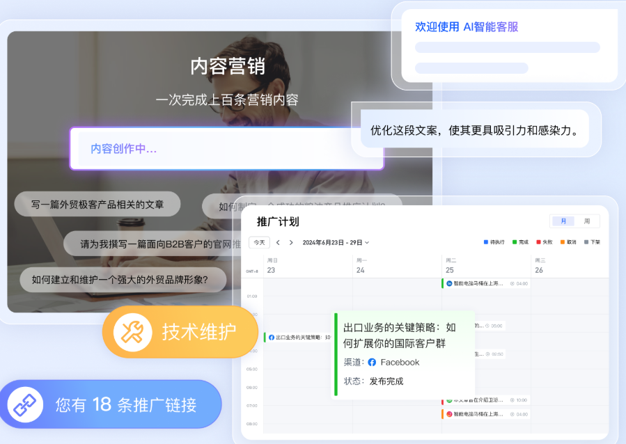
Task: Switch the calendar to 月 (month) view
Action: 563,221
